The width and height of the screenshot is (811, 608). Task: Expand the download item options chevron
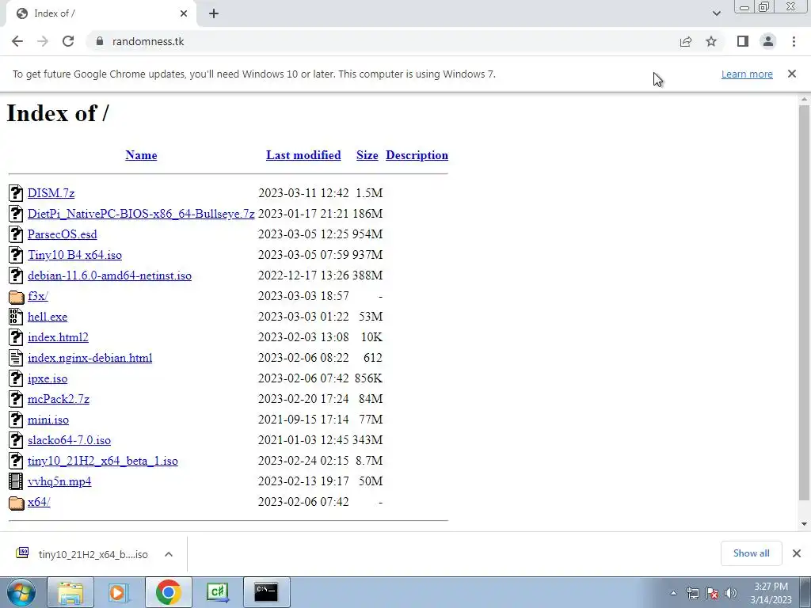pos(168,554)
